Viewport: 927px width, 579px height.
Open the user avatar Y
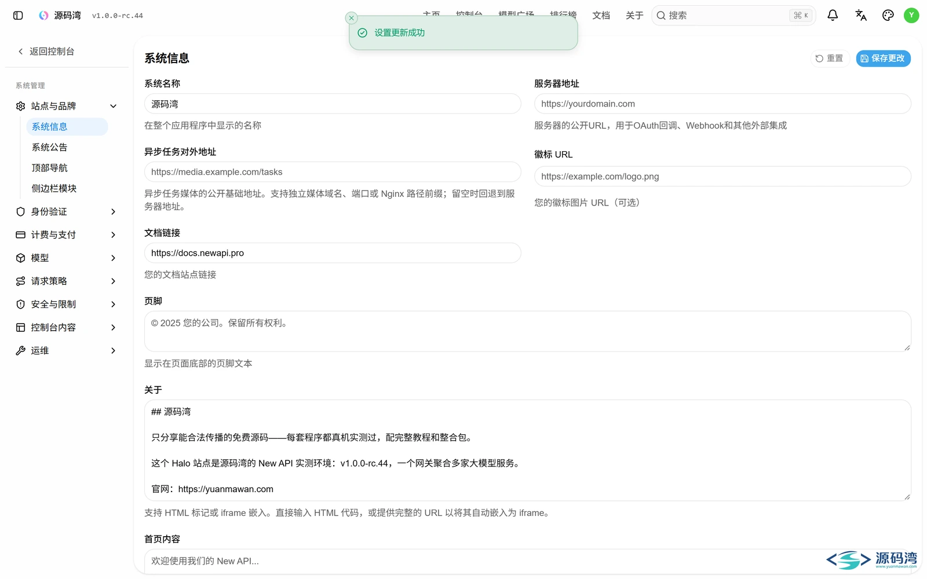pyautogui.click(x=911, y=16)
